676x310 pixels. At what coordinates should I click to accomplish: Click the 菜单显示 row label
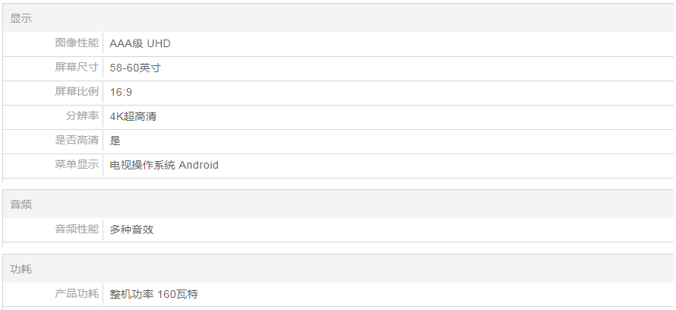click(77, 165)
